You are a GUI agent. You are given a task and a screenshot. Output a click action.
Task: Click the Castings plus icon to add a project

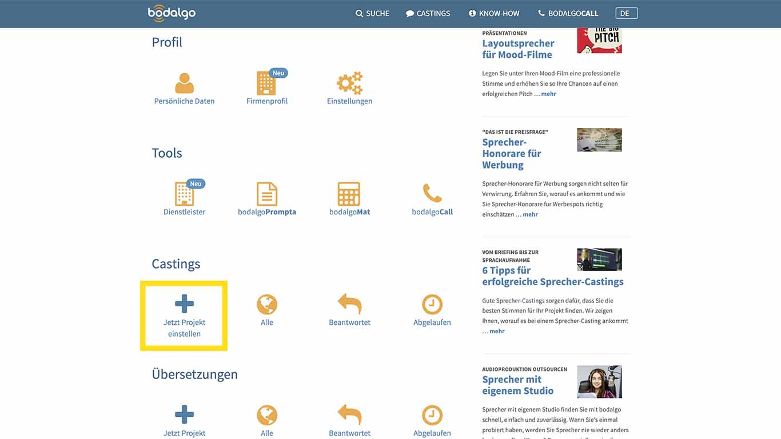click(x=184, y=304)
